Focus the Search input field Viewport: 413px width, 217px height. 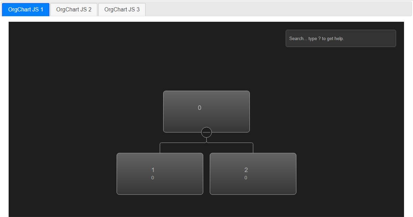pyautogui.click(x=340, y=39)
